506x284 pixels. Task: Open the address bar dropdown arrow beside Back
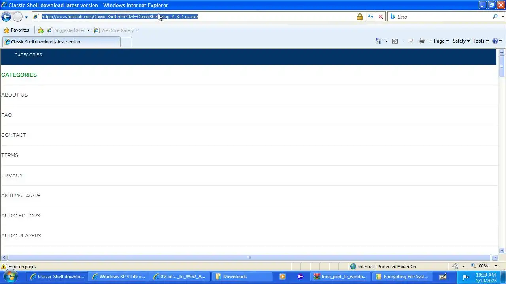pyautogui.click(x=26, y=17)
